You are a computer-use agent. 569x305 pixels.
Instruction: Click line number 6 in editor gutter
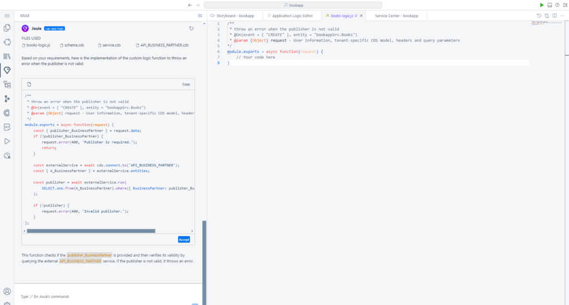218,52
